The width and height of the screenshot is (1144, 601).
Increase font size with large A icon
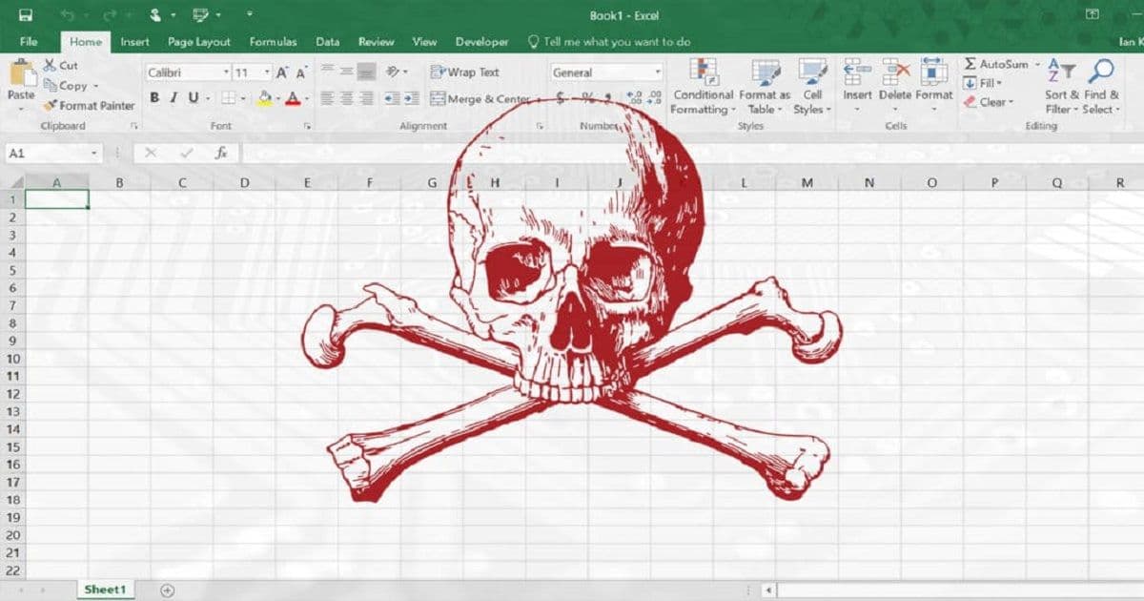(282, 73)
